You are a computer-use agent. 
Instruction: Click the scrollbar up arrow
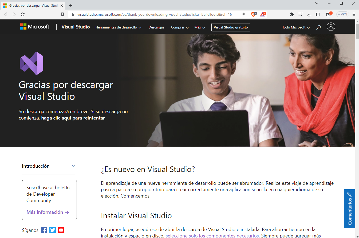(x=357, y=21)
